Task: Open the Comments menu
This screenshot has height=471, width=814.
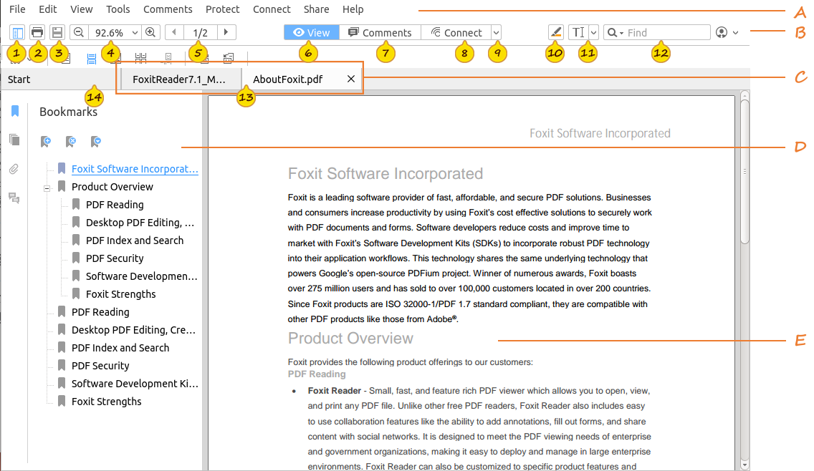Action: (x=168, y=9)
